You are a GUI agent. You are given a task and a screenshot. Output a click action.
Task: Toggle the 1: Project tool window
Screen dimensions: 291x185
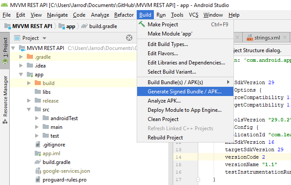pyautogui.click(x=5, y=51)
